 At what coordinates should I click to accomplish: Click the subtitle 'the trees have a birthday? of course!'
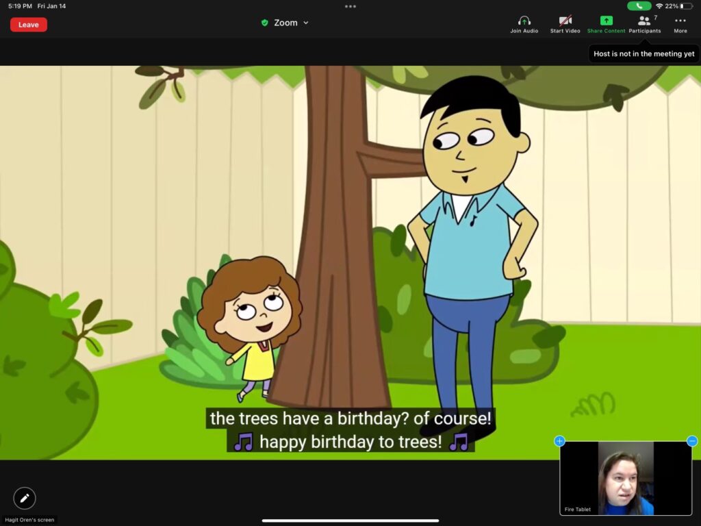pos(350,418)
